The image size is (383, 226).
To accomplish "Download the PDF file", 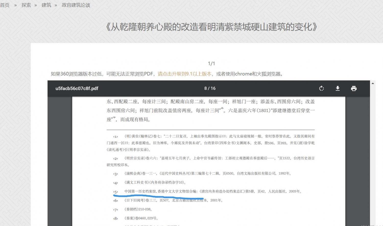I will click(338, 89).
